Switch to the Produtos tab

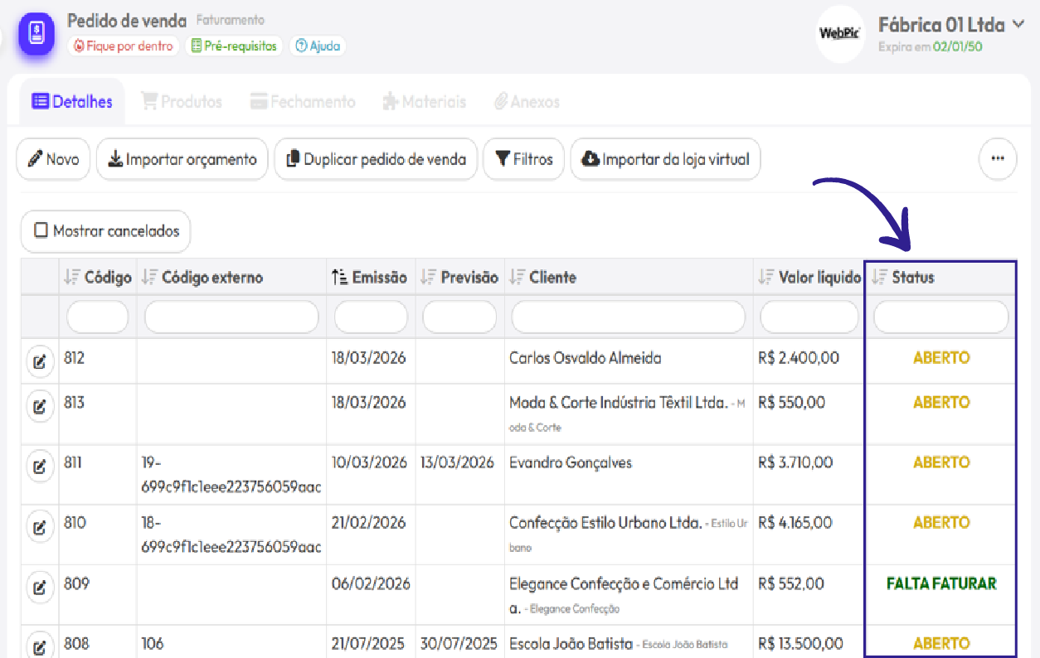(x=182, y=102)
